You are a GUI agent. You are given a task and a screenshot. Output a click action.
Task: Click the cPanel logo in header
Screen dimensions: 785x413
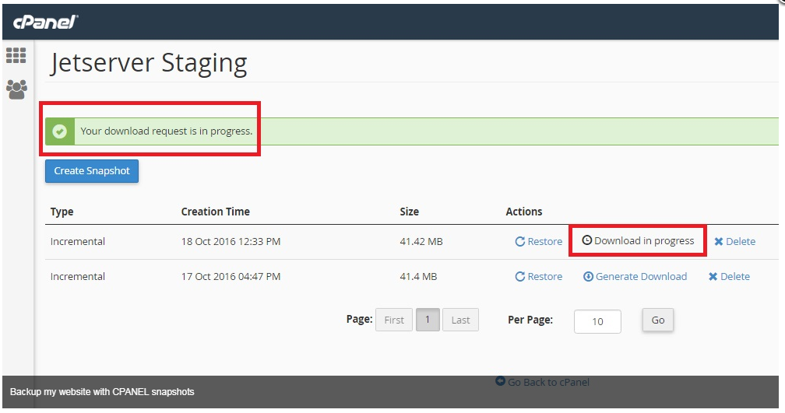point(45,22)
